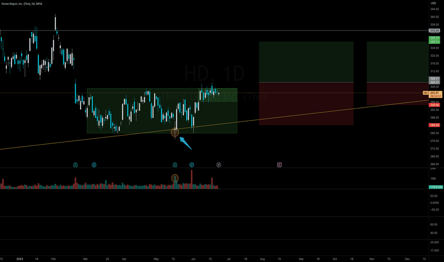This screenshot has height=262, width=444.
Task: Click the lightning bolt event marker in late June
Action: pos(219,165)
